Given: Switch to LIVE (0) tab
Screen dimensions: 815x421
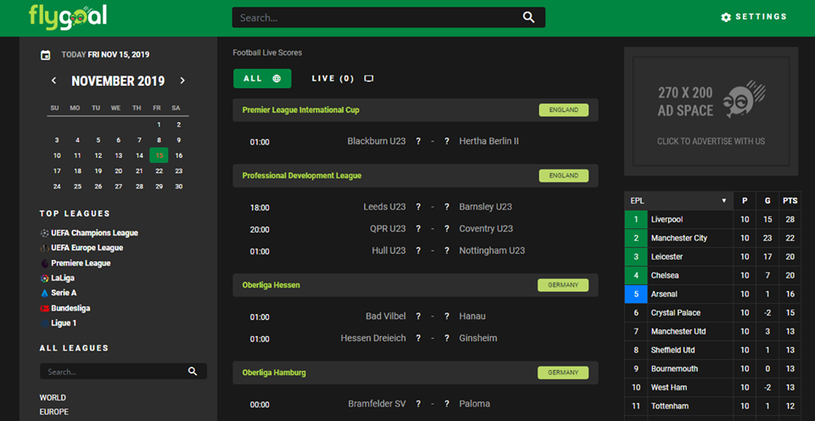Looking at the screenshot, I should click(342, 78).
